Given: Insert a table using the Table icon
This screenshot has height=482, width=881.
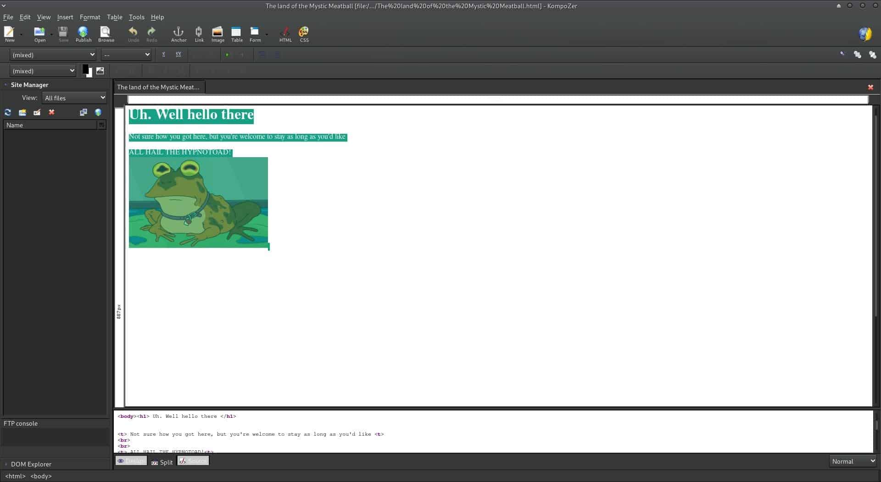Looking at the screenshot, I should coord(236,34).
